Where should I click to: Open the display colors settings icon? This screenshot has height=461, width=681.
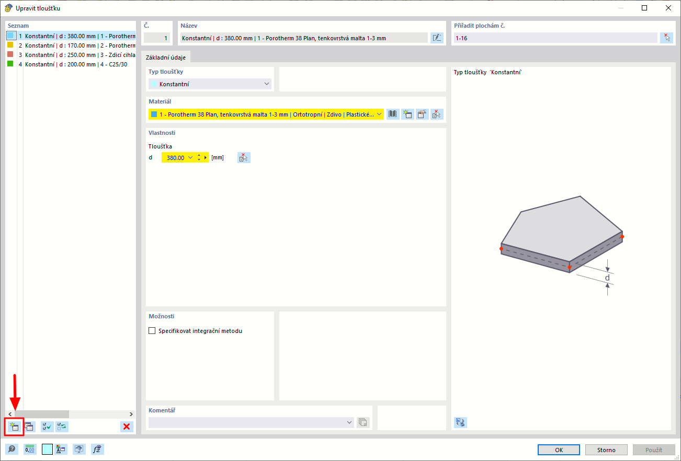(x=61, y=449)
